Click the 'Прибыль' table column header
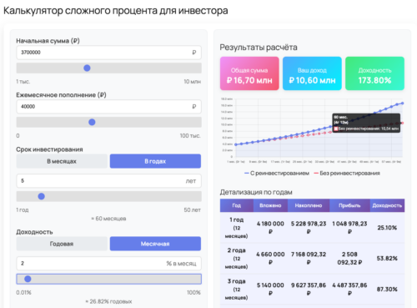Image resolution: width=417 pixels, height=308 pixels. [349, 205]
